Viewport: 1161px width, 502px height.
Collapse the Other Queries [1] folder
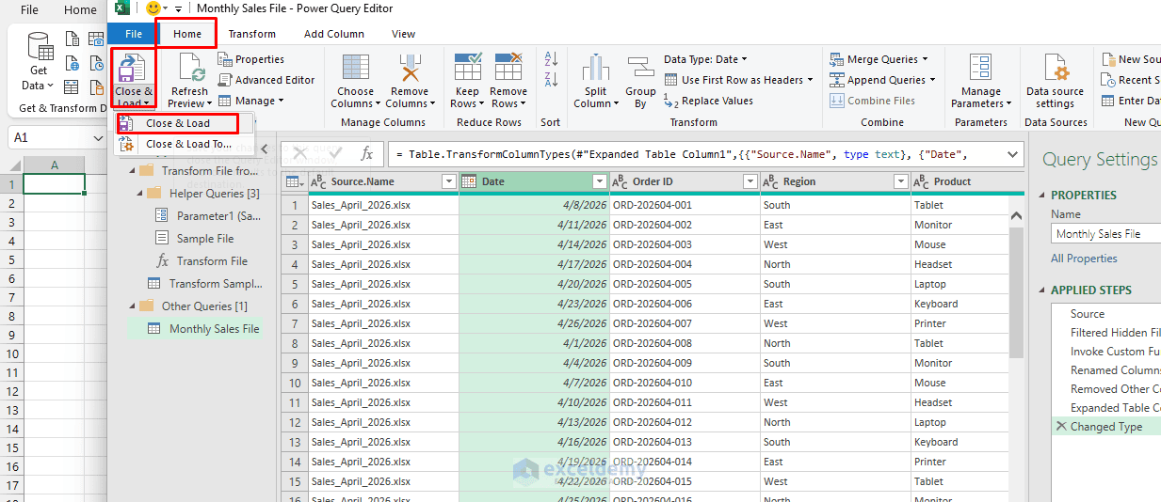pyautogui.click(x=133, y=306)
